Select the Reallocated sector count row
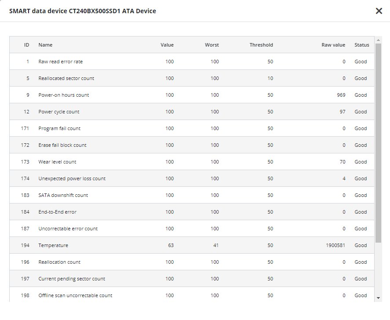Screen dimensions: 390x320 coord(66,78)
